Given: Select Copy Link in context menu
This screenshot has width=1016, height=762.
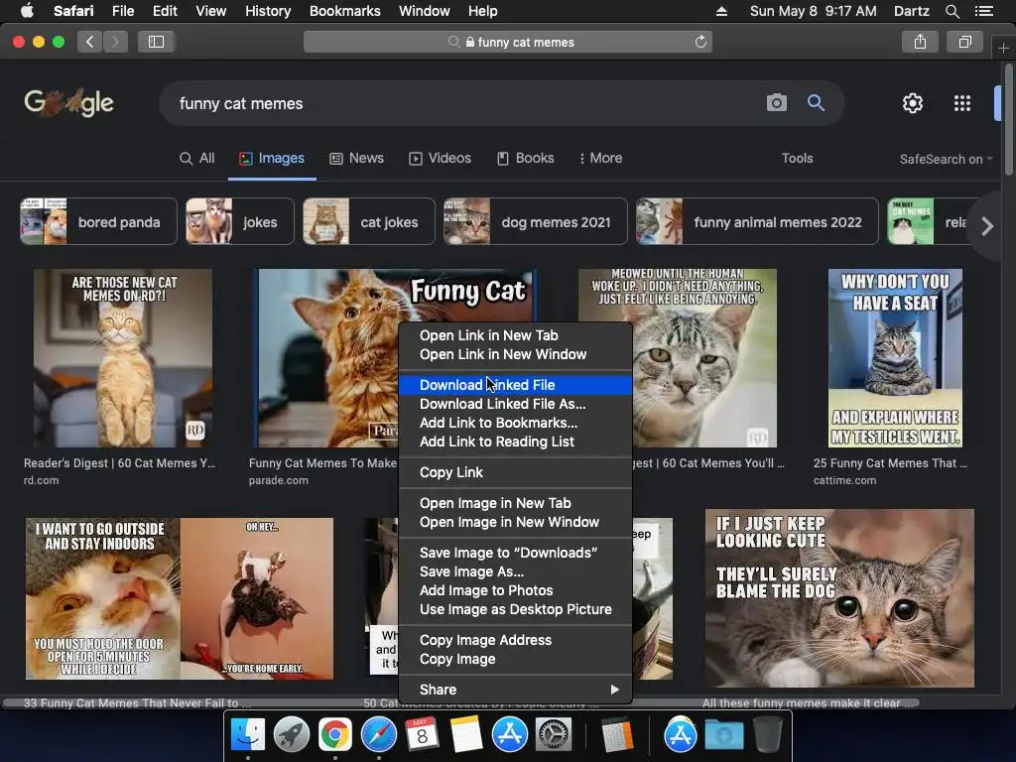Looking at the screenshot, I should click(515, 472).
